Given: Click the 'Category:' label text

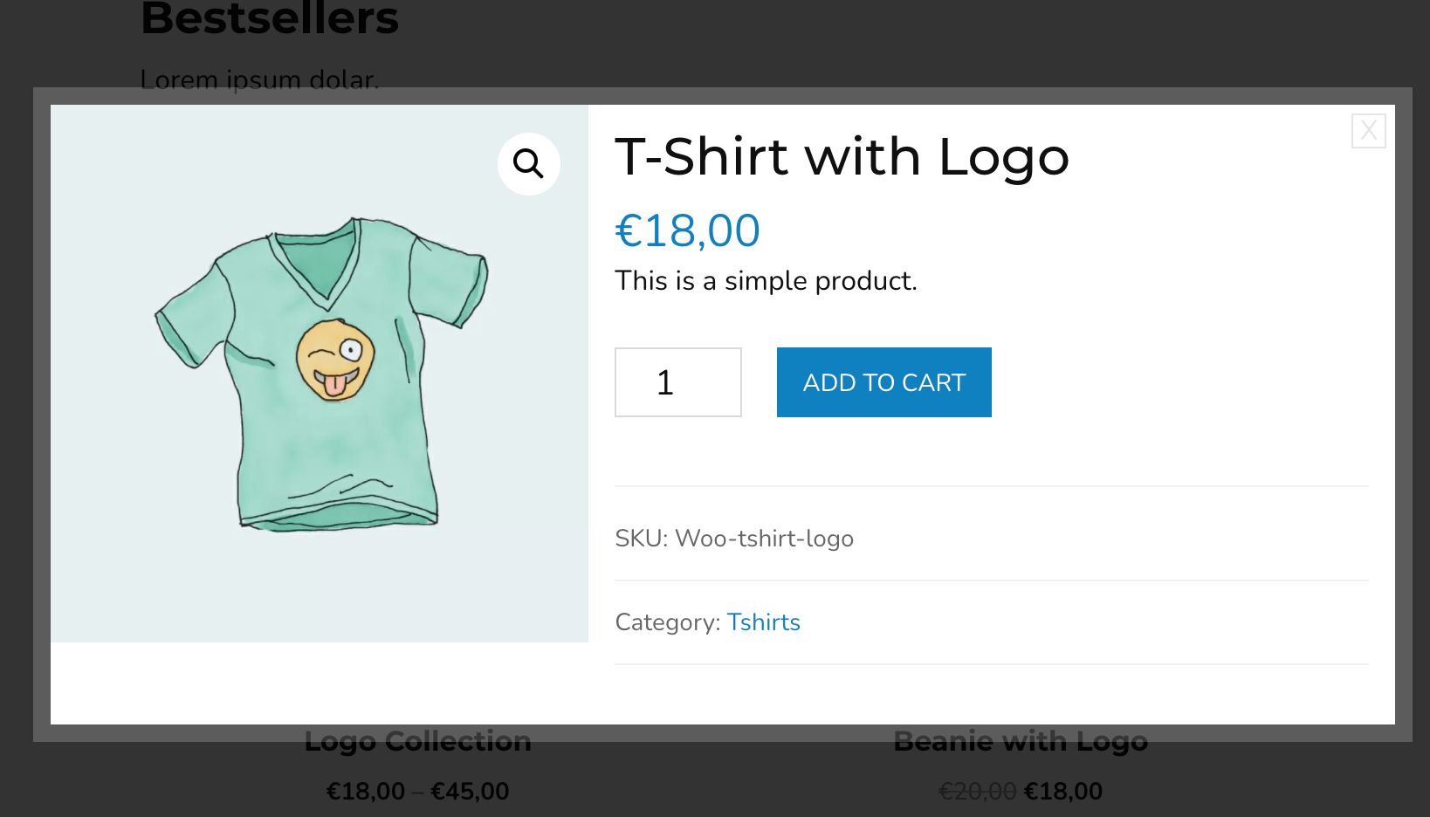Looking at the screenshot, I should click(x=667, y=622).
